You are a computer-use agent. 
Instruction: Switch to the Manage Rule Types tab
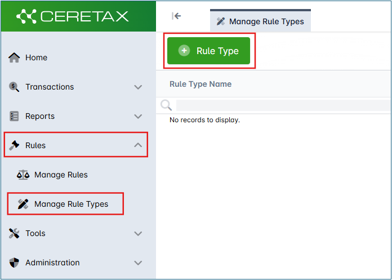(x=261, y=21)
